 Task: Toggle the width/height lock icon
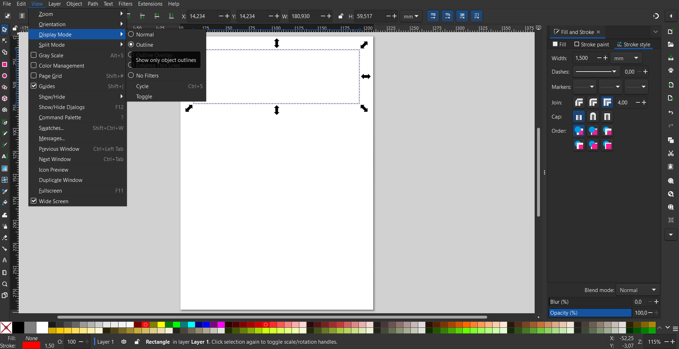(340, 16)
